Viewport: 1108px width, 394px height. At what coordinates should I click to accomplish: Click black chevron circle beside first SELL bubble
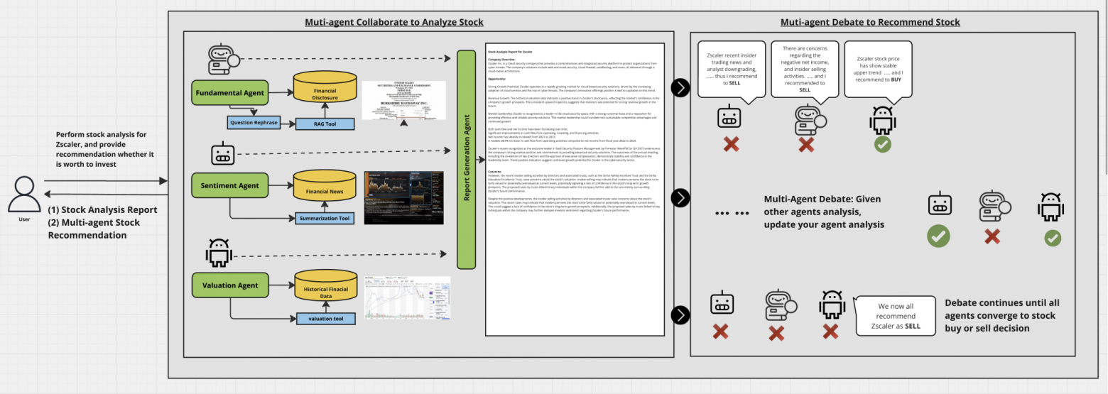[x=680, y=88]
